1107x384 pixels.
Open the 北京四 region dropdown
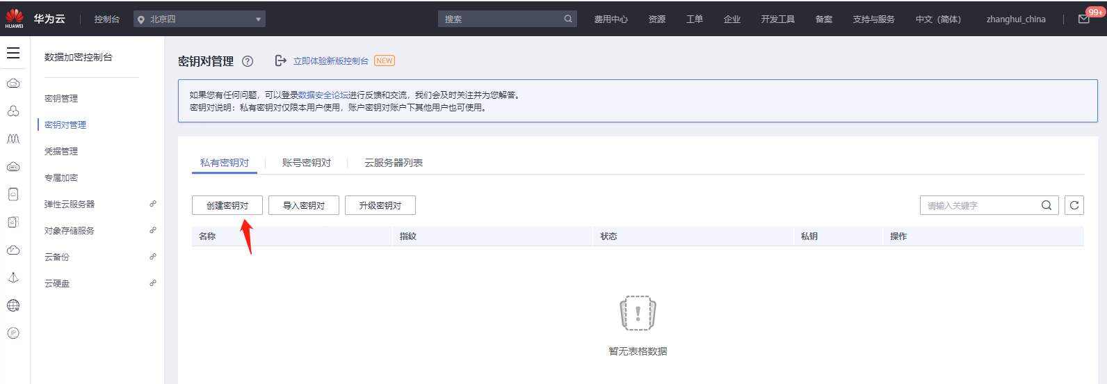pos(200,19)
